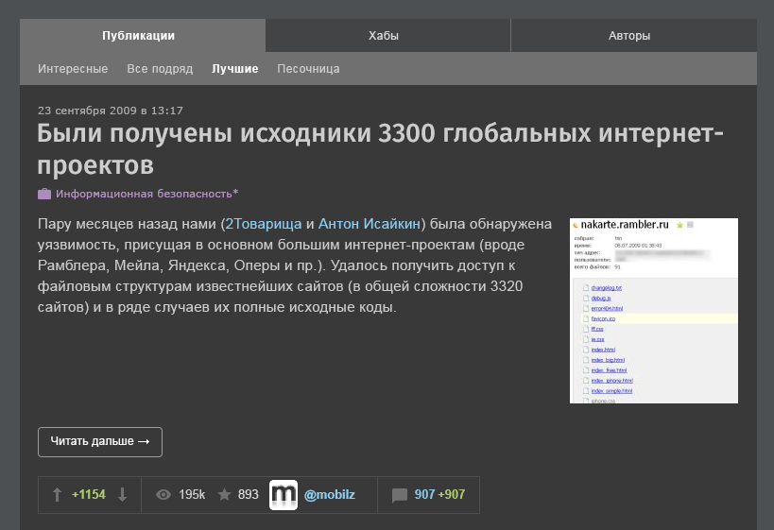
Task: Open the 907 comments count link
Action: pos(424,494)
